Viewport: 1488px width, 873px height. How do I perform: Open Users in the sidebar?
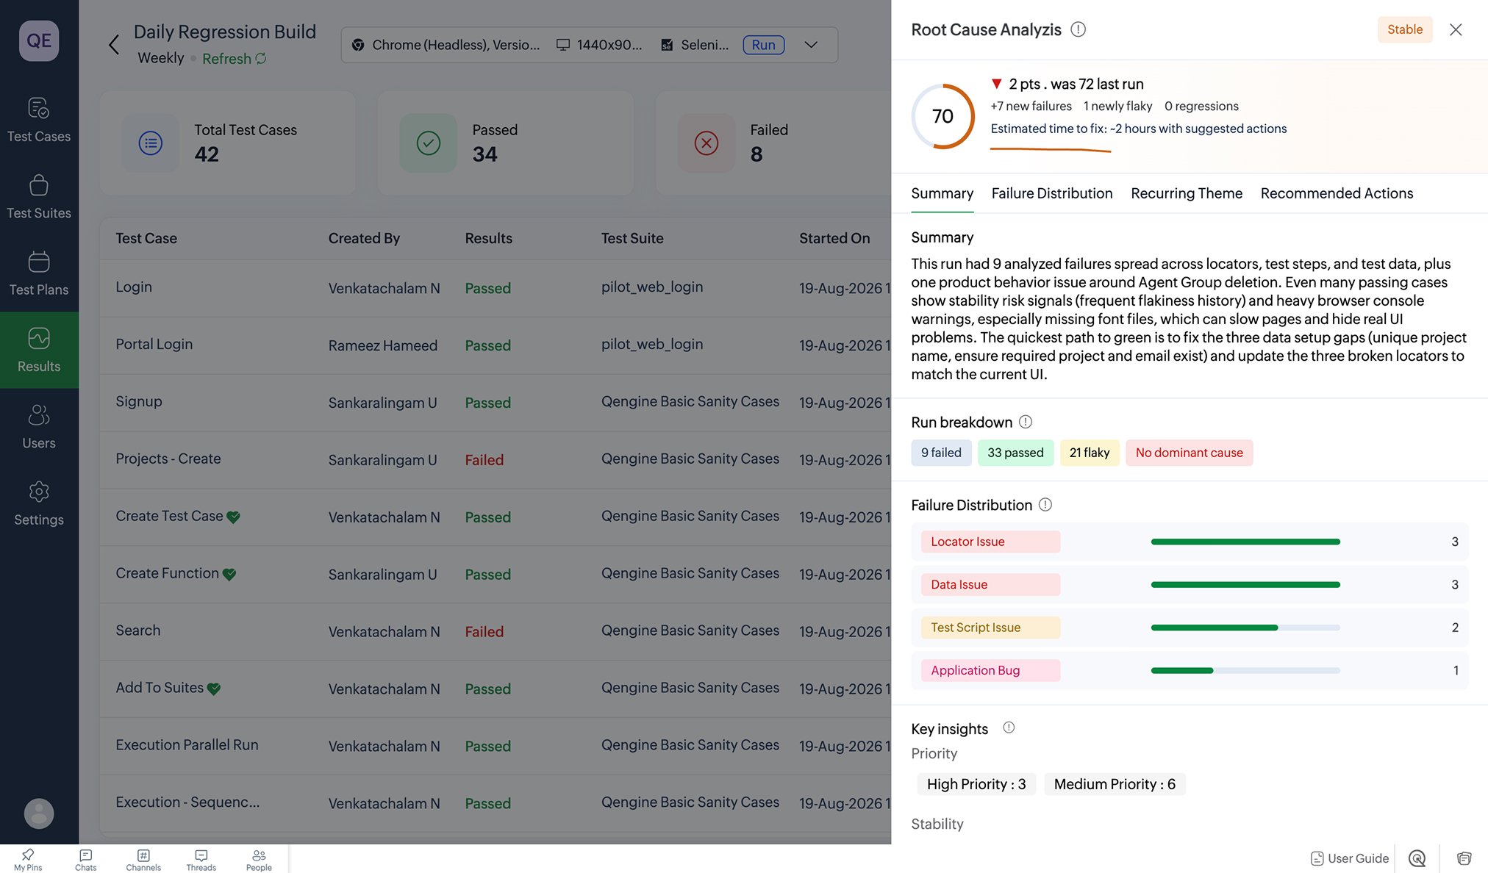pos(39,426)
